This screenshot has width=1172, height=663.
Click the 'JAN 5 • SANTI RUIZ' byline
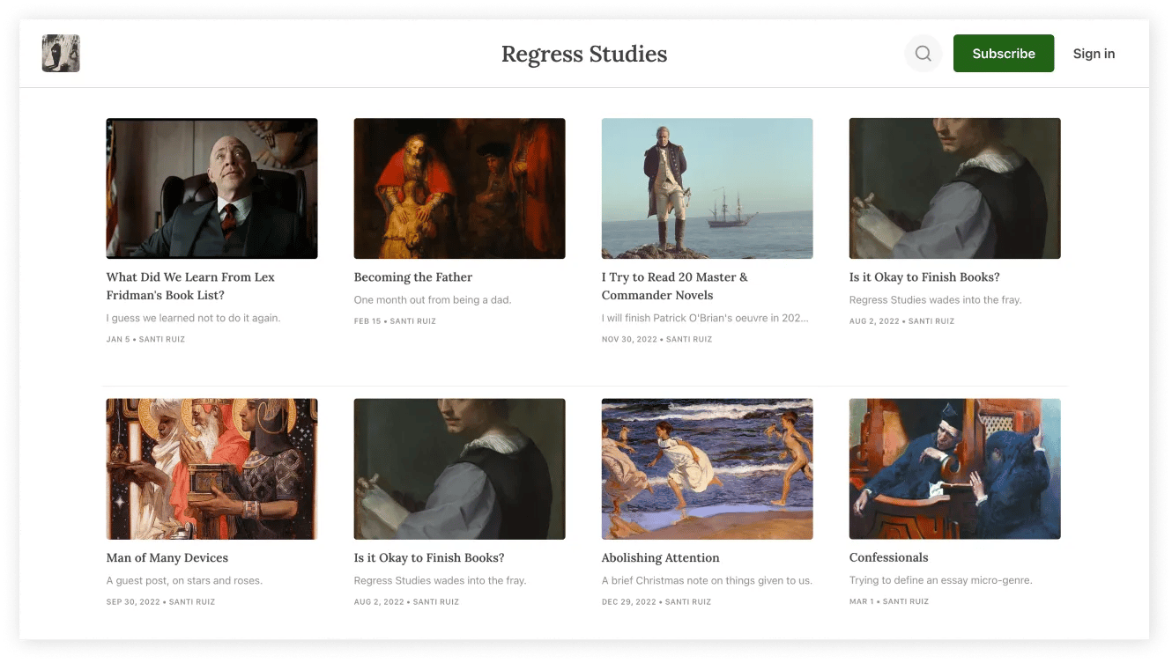145,339
